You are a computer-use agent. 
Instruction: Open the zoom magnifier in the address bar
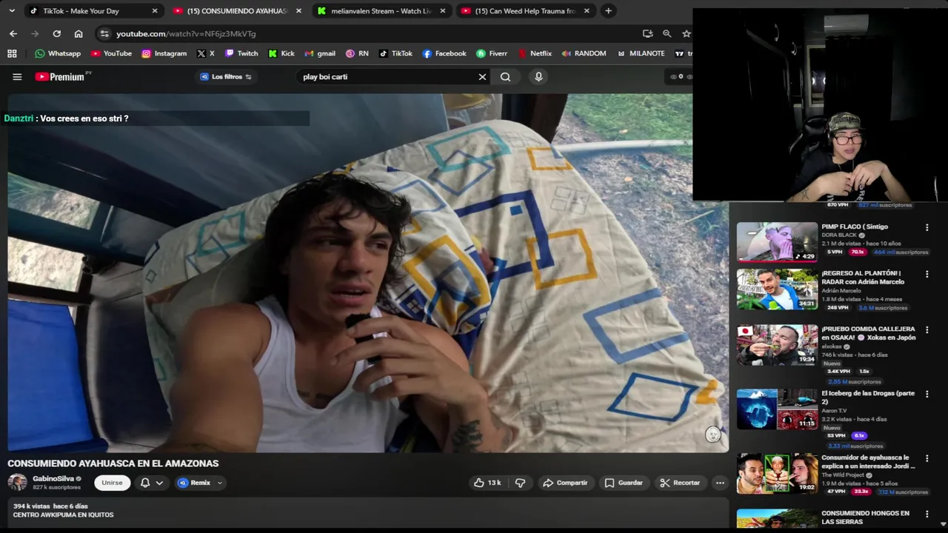click(x=667, y=34)
